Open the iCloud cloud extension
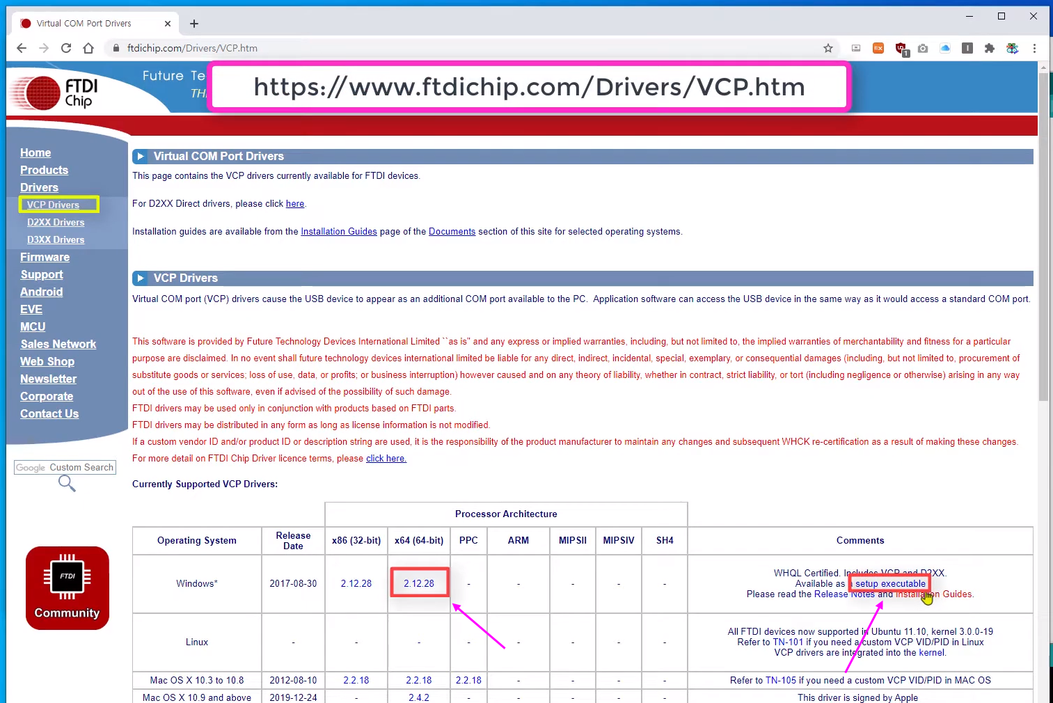 pos(945,48)
